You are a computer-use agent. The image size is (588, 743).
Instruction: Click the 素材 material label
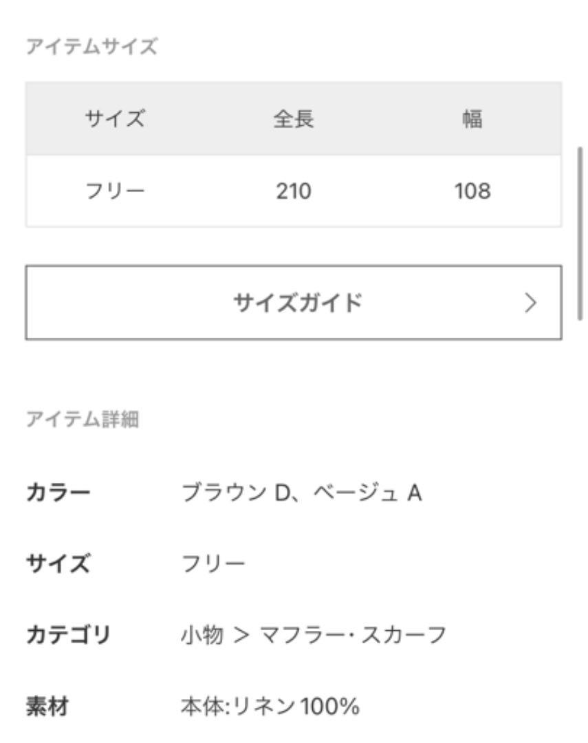click(47, 706)
